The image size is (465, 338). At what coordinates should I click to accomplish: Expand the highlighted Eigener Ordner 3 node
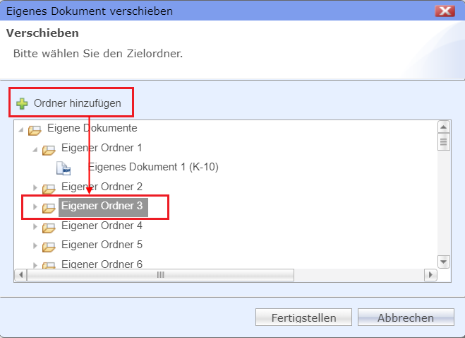pos(35,206)
